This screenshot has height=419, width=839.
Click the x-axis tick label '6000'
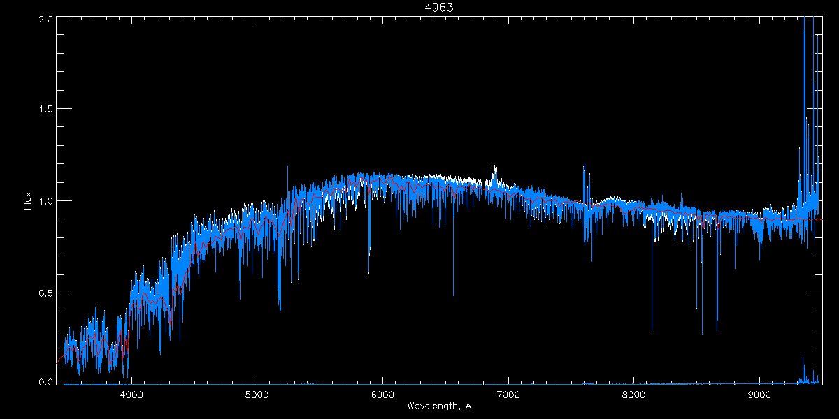click(382, 394)
